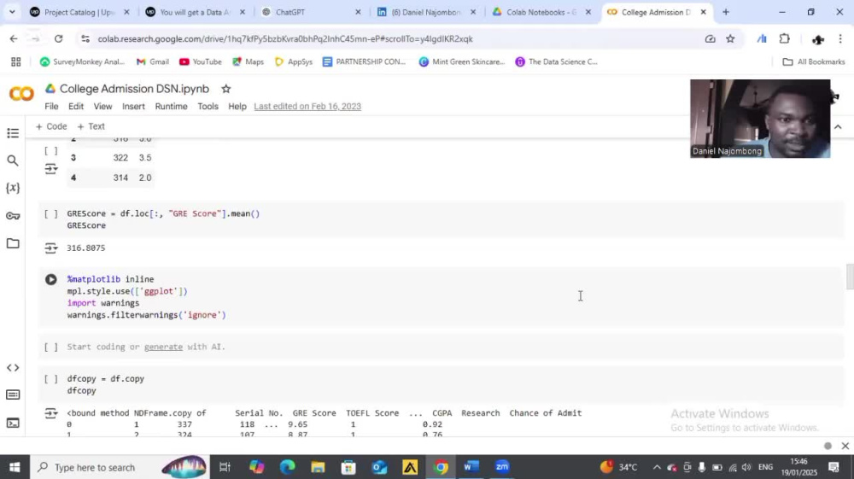The image size is (854, 479).
Task: Star the College Admission DSN notebook
Action: pyautogui.click(x=226, y=89)
